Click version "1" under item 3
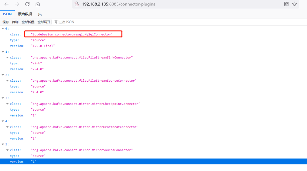This screenshot has height=171, width=307. (x=34, y=115)
